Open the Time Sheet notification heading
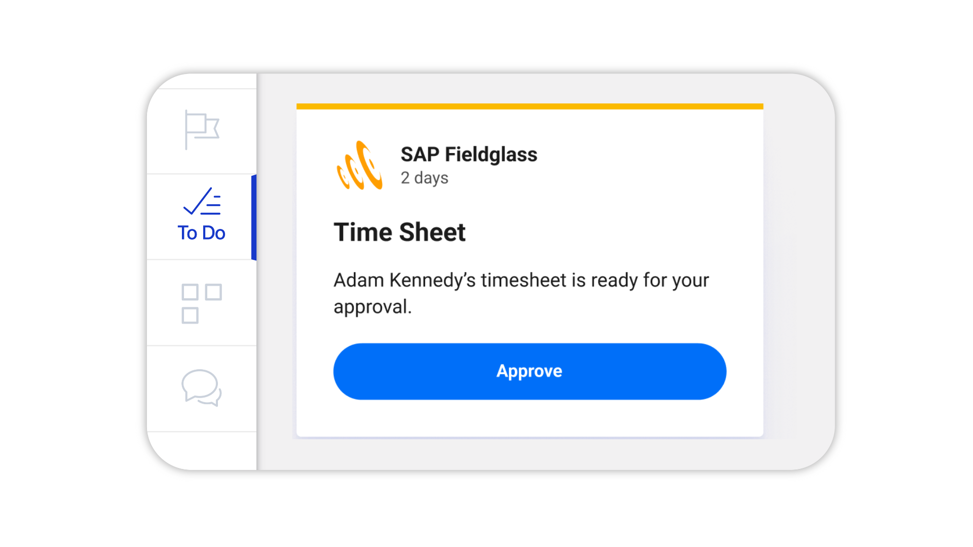The image size is (973, 547). (x=399, y=232)
